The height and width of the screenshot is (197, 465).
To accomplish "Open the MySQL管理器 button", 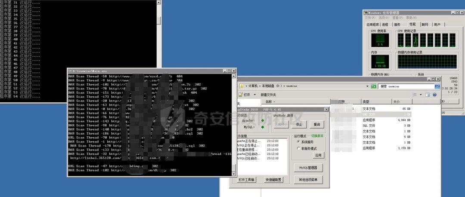I will pos(308,168).
